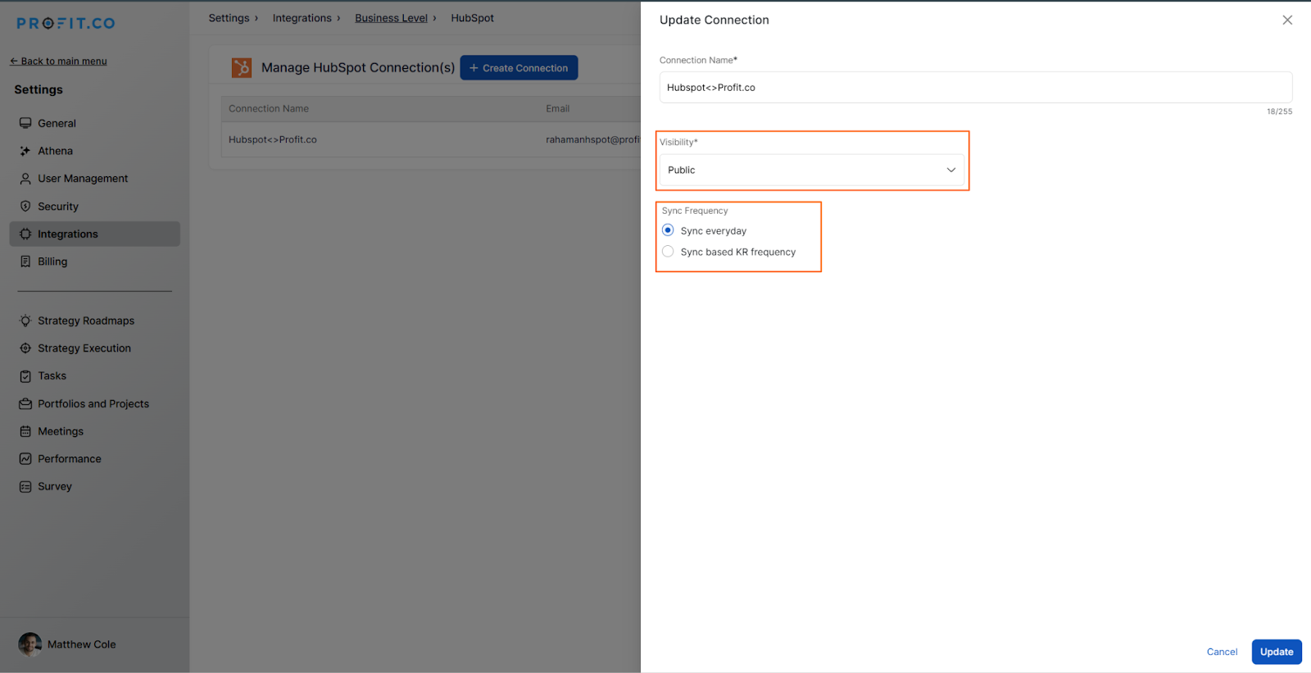Open the Visibility dropdown showing Public
The height and width of the screenshot is (673, 1311).
pyautogui.click(x=812, y=170)
